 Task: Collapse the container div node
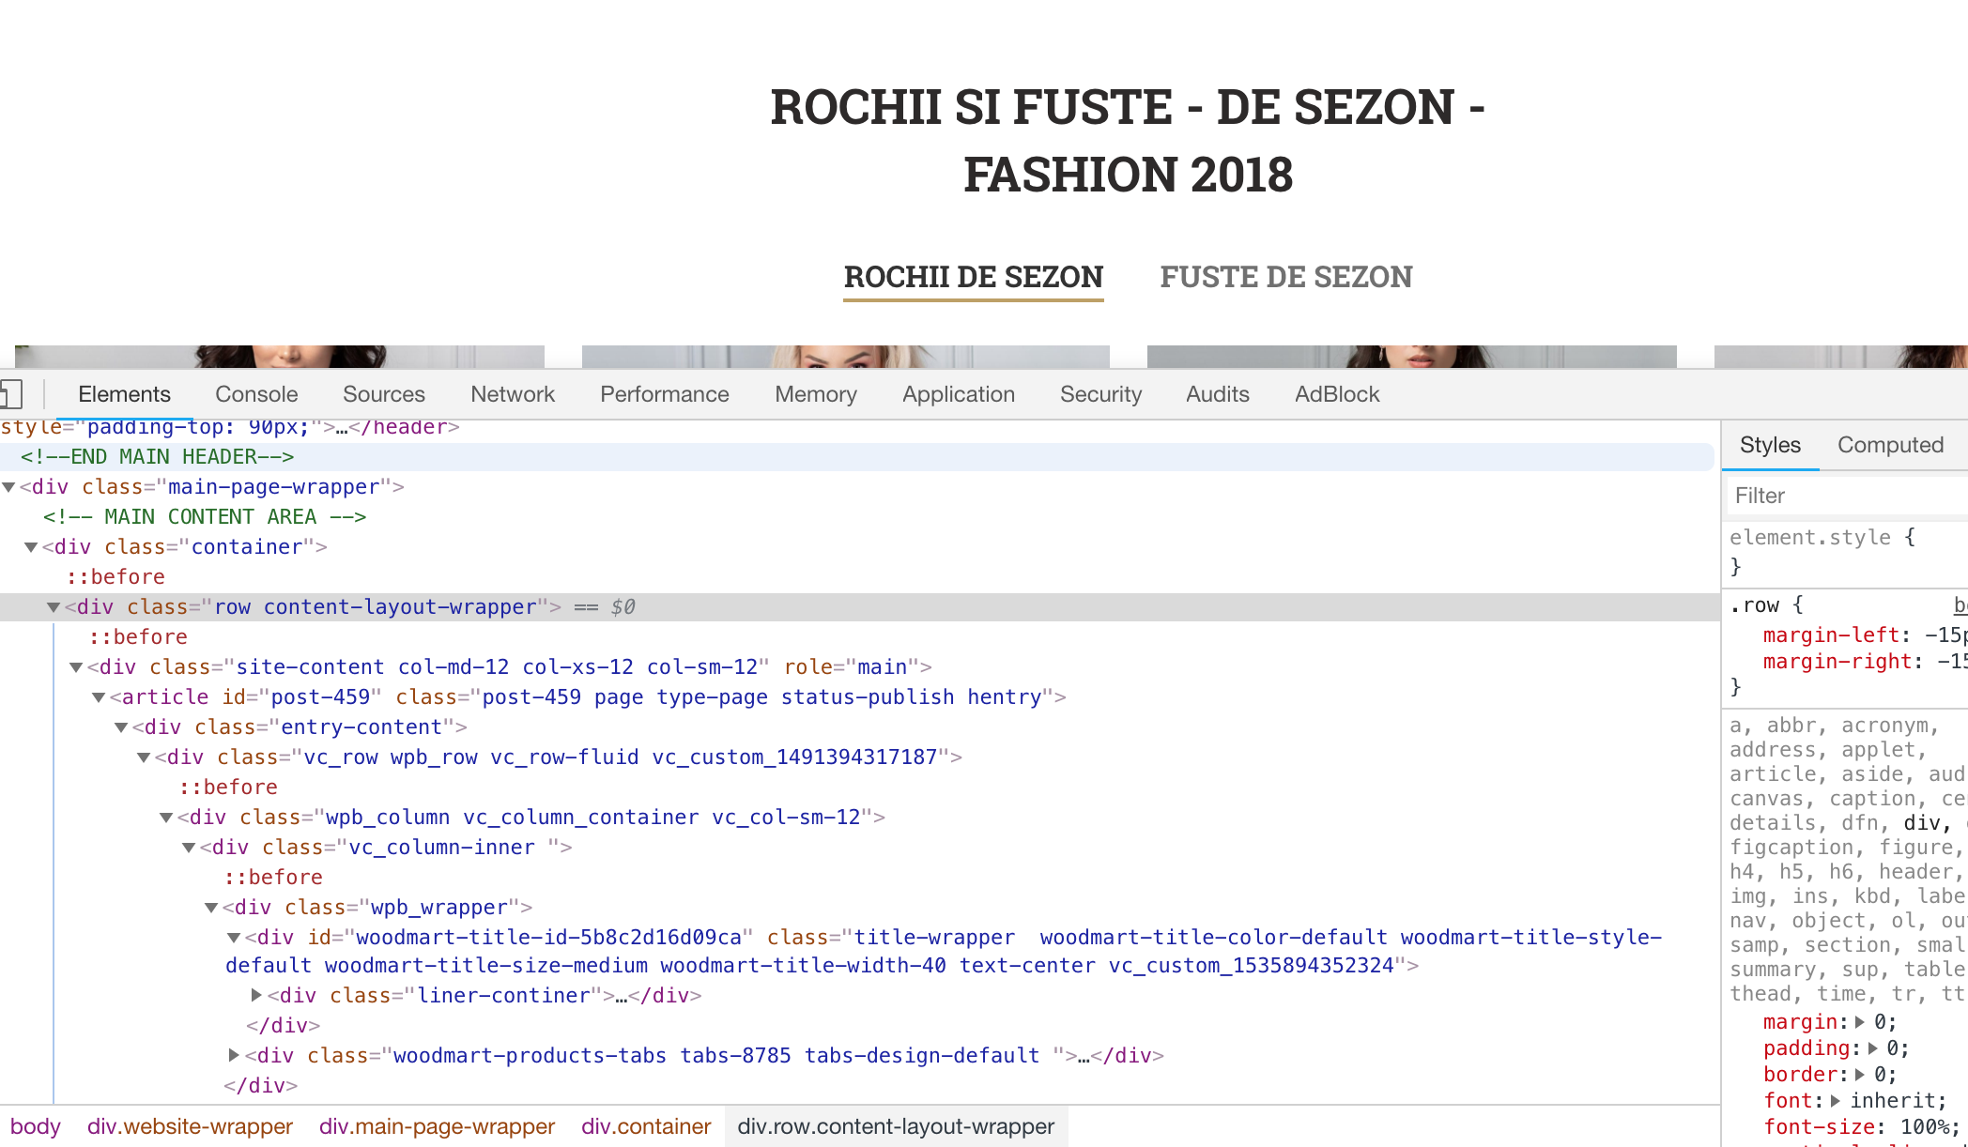31,547
